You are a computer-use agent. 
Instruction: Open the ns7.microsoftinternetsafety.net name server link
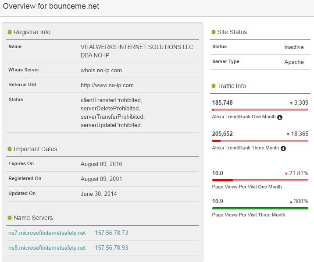[x=47, y=233]
